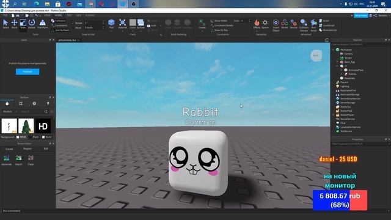Insert a new ModuleScript
The image size is (391, 220).
pos(328,30)
